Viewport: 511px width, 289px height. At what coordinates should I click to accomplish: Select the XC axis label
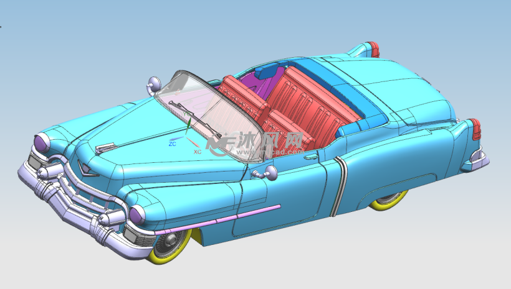pyautogui.click(x=197, y=151)
